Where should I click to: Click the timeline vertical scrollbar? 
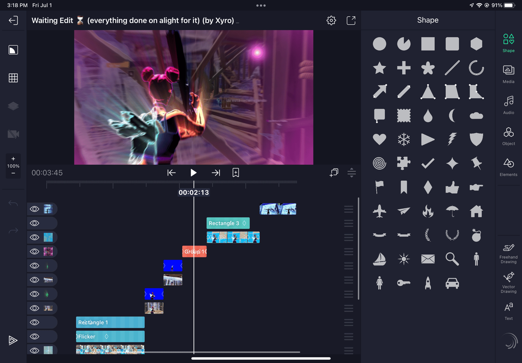pyautogui.click(x=358, y=248)
